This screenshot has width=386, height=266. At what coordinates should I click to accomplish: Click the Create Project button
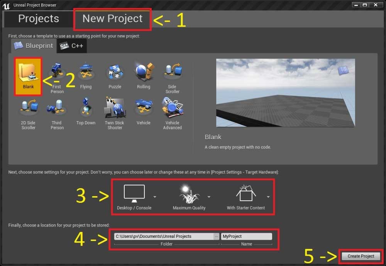[x=361, y=256]
